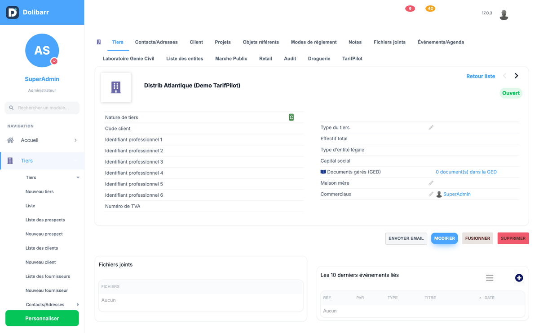Sort events by Date column arrow
Image resolution: width=539 pixels, height=333 pixels.
(x=480, y=298)
